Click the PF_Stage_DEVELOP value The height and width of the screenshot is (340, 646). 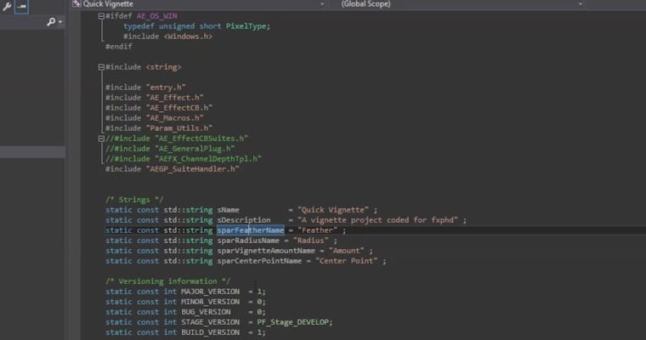293,322
